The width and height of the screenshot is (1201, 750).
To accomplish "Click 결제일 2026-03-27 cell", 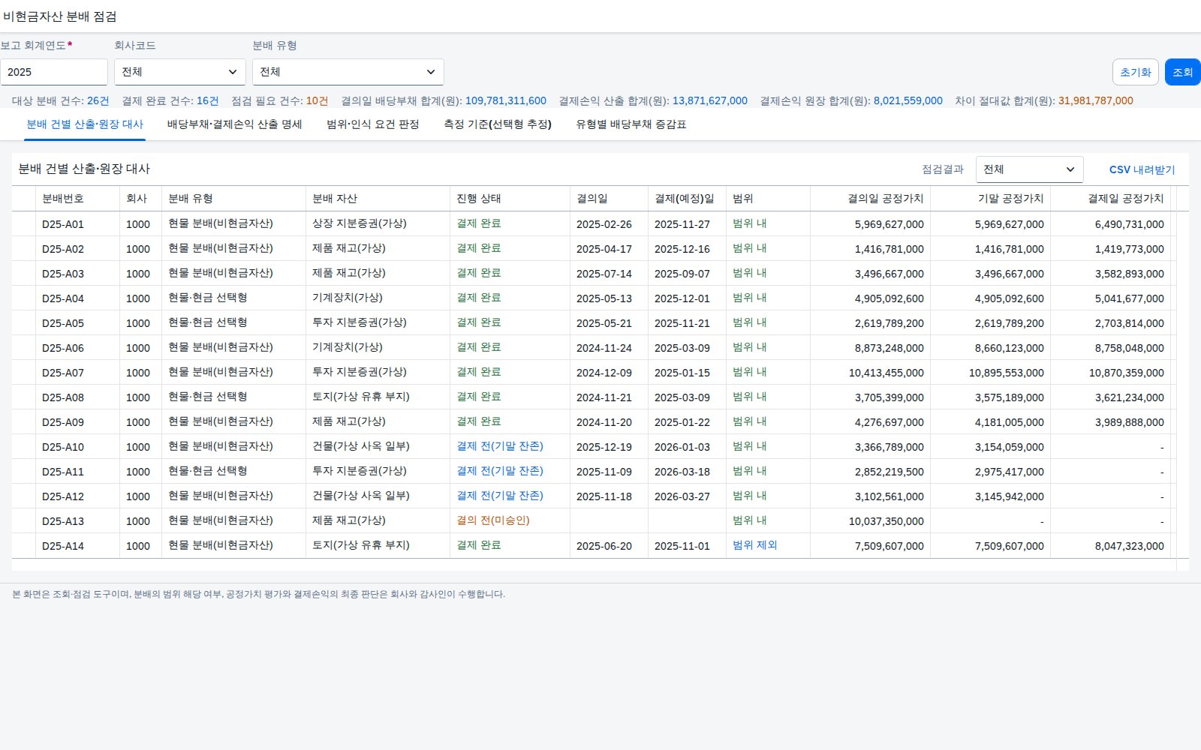I will click(682, 496).
